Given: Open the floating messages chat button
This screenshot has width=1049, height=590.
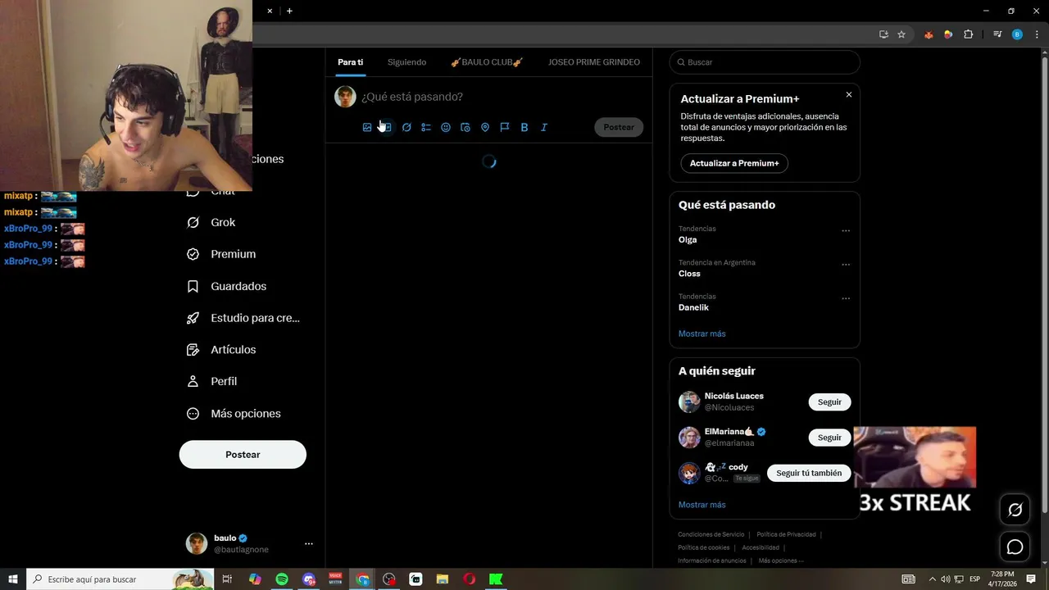Looking at the screenshot, I should (x=1015, y=547).
